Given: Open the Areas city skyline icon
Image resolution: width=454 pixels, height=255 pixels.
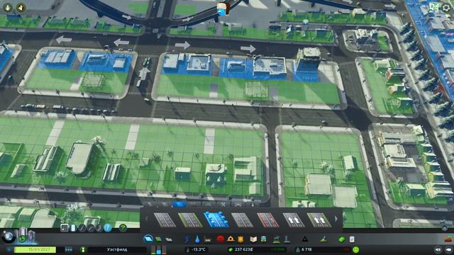Looking at the screenshot, I should tap(26, 236).
